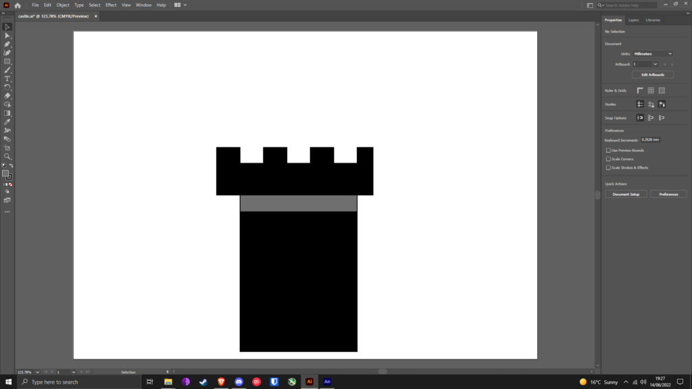
Task: Close the castle.ai document tab
Action: [96, 16]
